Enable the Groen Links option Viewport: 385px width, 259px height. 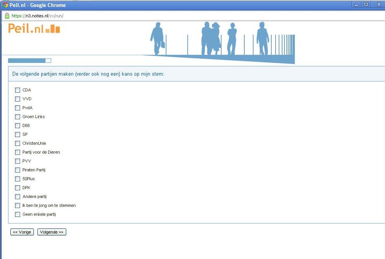17,117
